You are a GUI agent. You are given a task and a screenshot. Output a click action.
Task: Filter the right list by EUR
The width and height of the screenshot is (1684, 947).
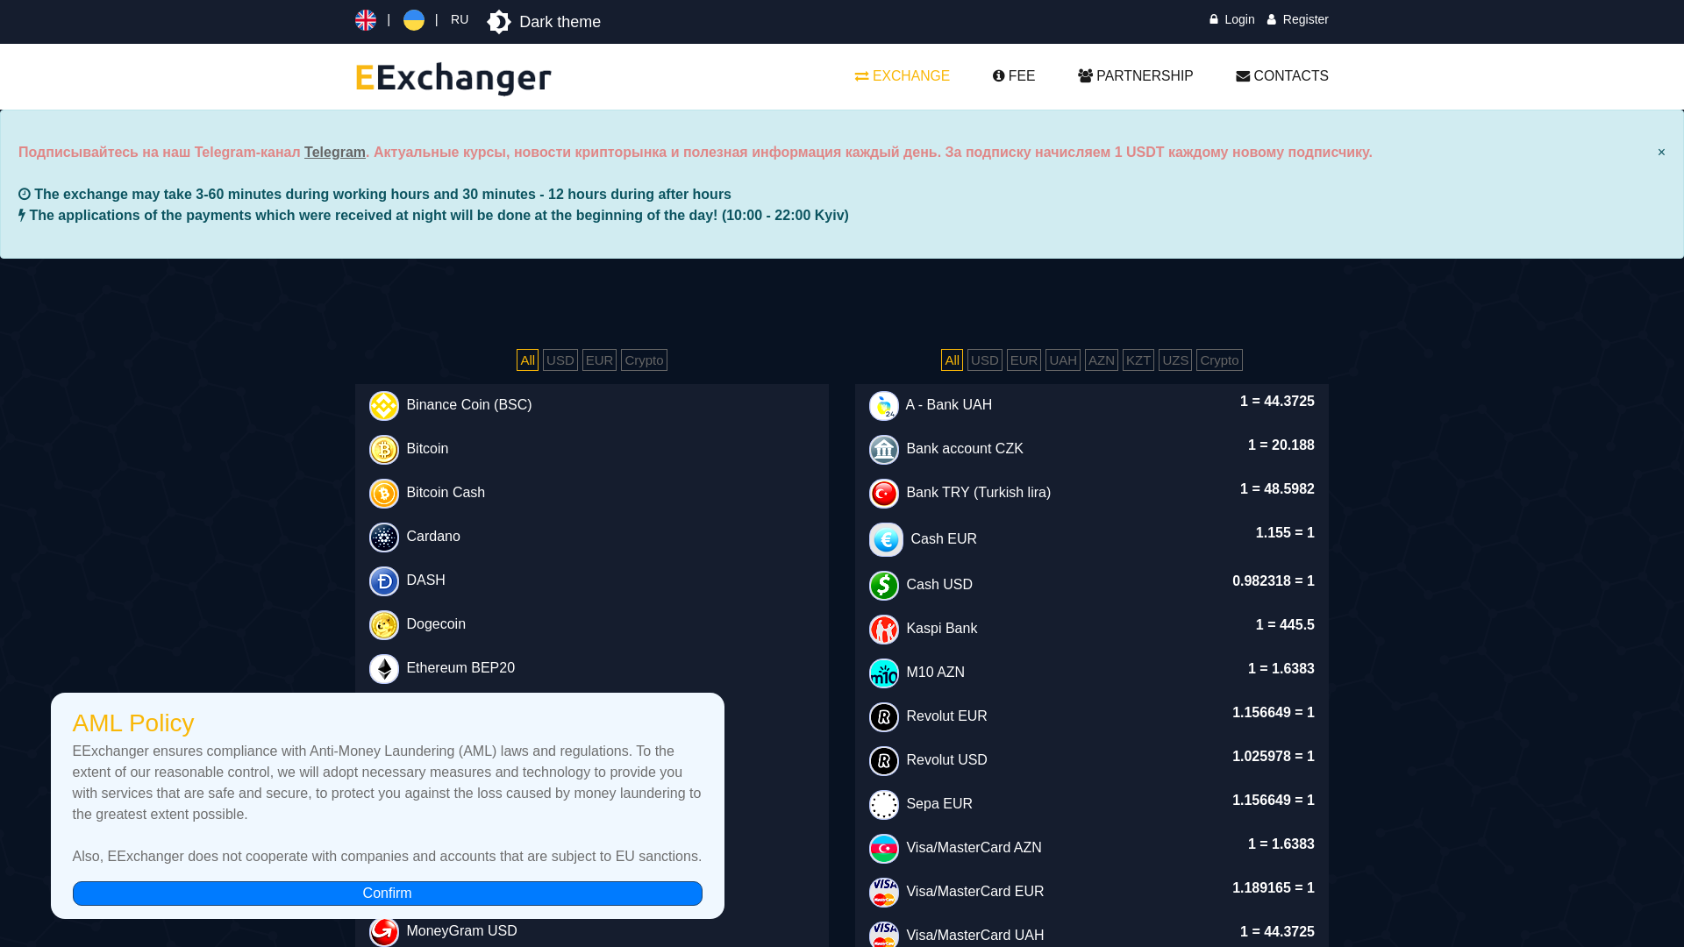coord(1024,360)
